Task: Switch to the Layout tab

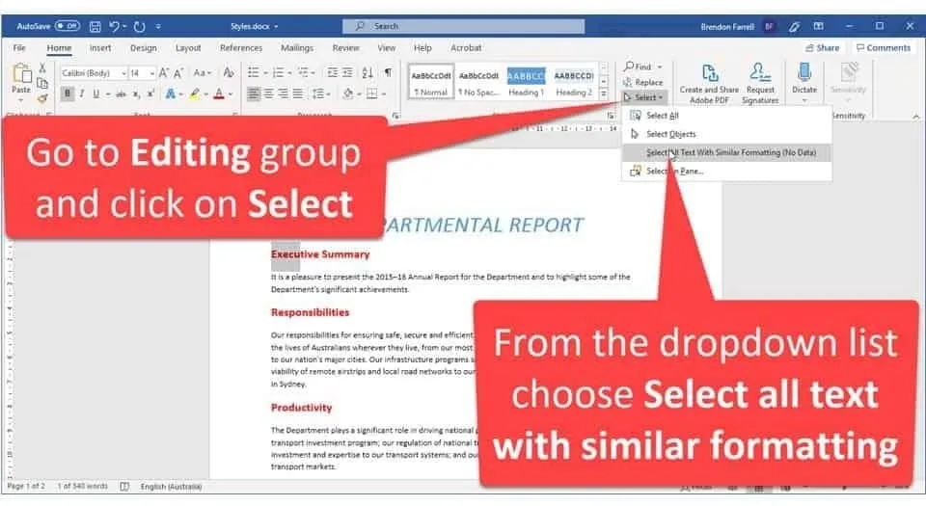Action: click(188, 48)
